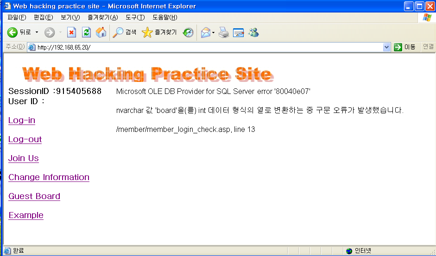Click the 완료 status bar text

tap(19, 251)
